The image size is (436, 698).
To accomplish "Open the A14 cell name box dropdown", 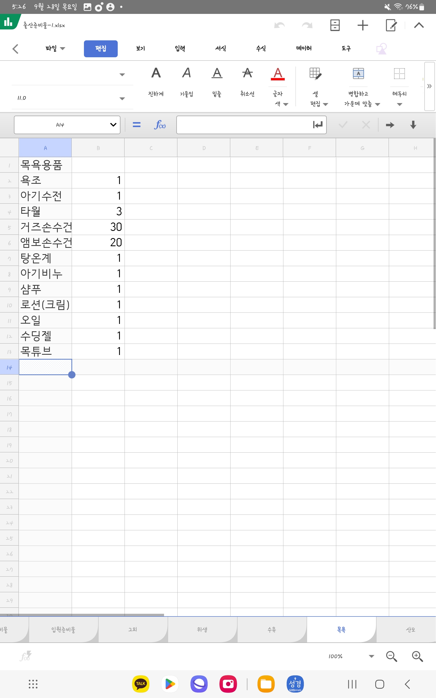I will click(113, 125).
